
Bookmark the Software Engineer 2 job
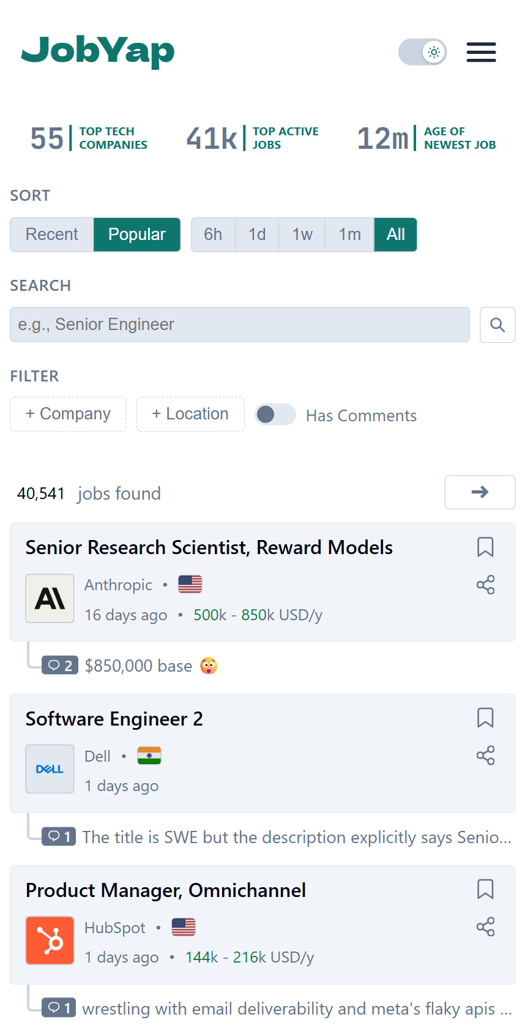click(485, 718)
